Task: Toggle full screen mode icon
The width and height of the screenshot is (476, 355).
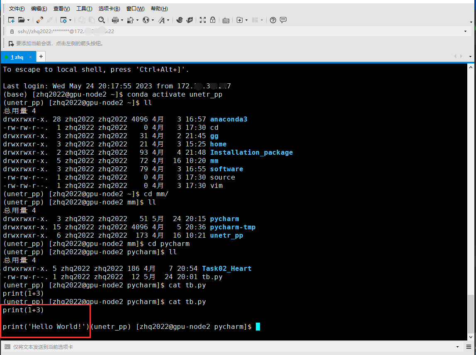Action: click(x=203, y=20)
